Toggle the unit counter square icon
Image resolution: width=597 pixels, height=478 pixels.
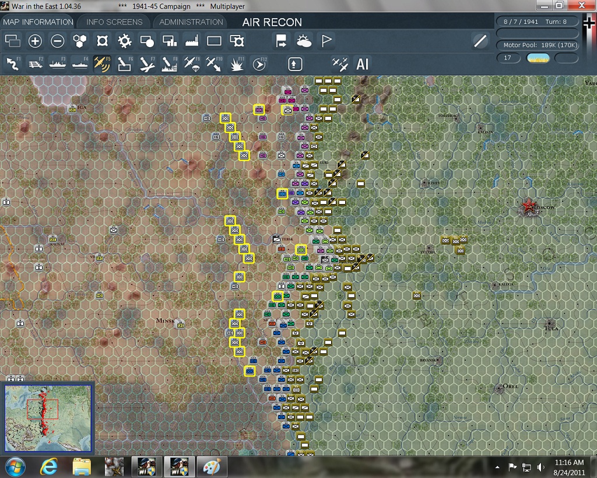pyautogui.click(x=102, y=41)
